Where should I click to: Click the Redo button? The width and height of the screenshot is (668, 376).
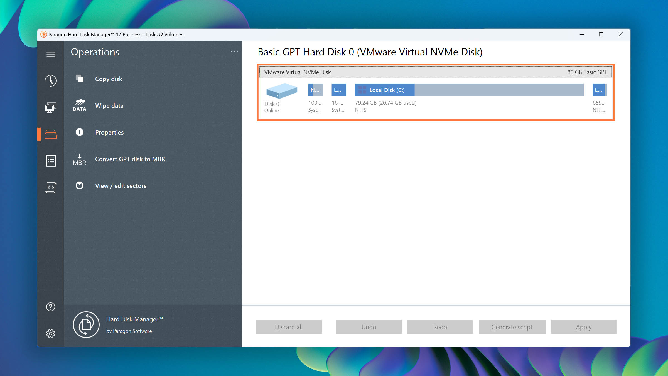pos(440,327)
